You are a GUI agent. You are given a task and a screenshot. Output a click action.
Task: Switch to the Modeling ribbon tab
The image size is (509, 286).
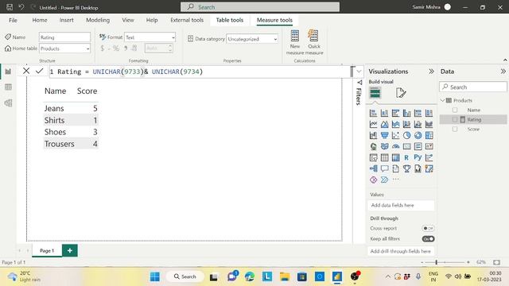[98, 20]
